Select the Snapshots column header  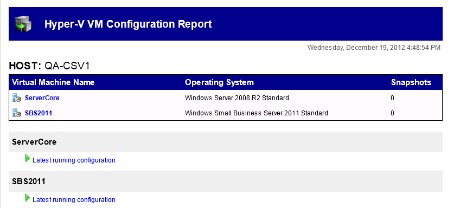click(411, 82)
